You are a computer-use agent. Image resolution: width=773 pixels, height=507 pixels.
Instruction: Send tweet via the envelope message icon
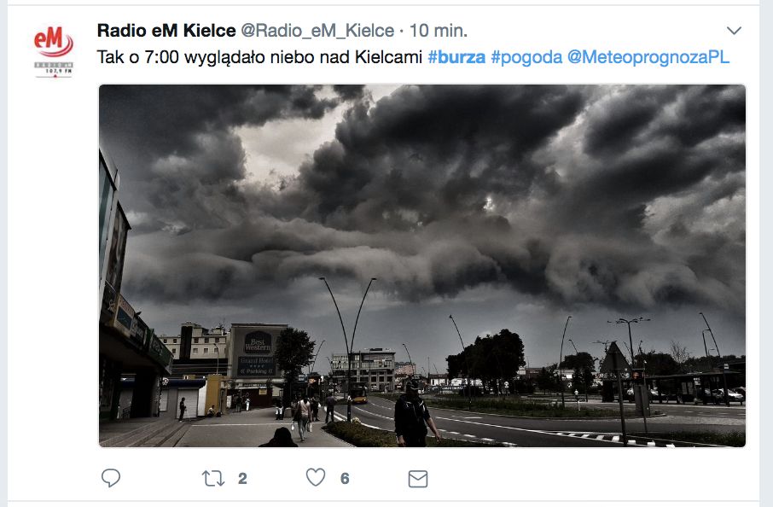418,479
